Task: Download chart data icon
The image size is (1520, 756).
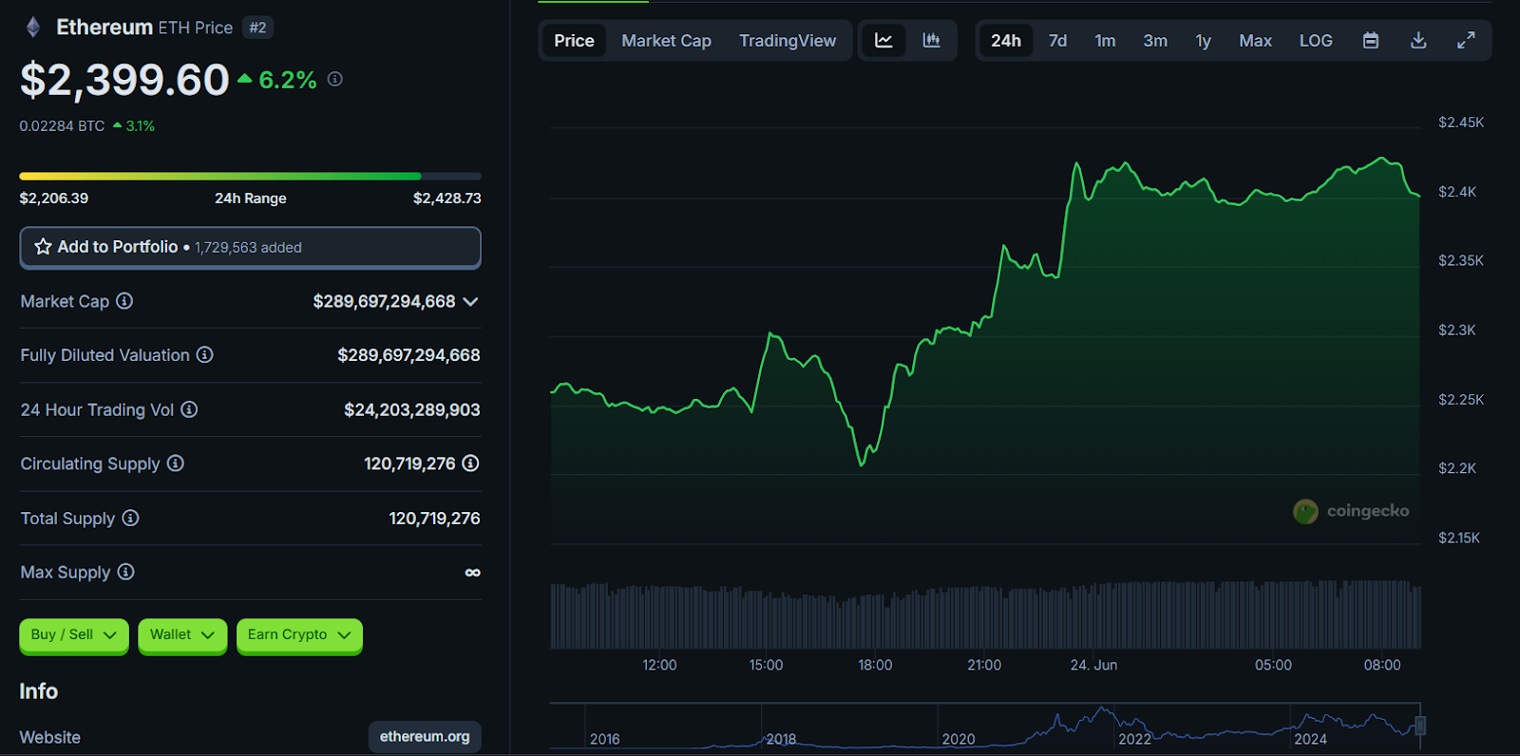Action: coord(1418,41)
